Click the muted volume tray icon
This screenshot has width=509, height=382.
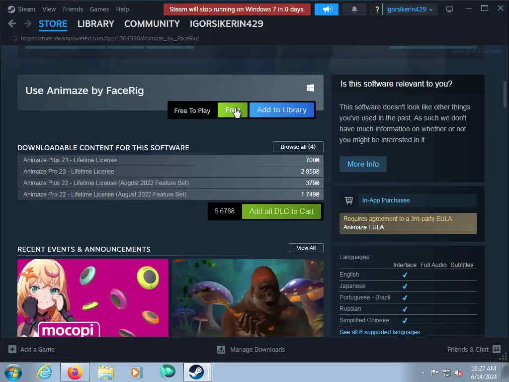coord(459,373)
